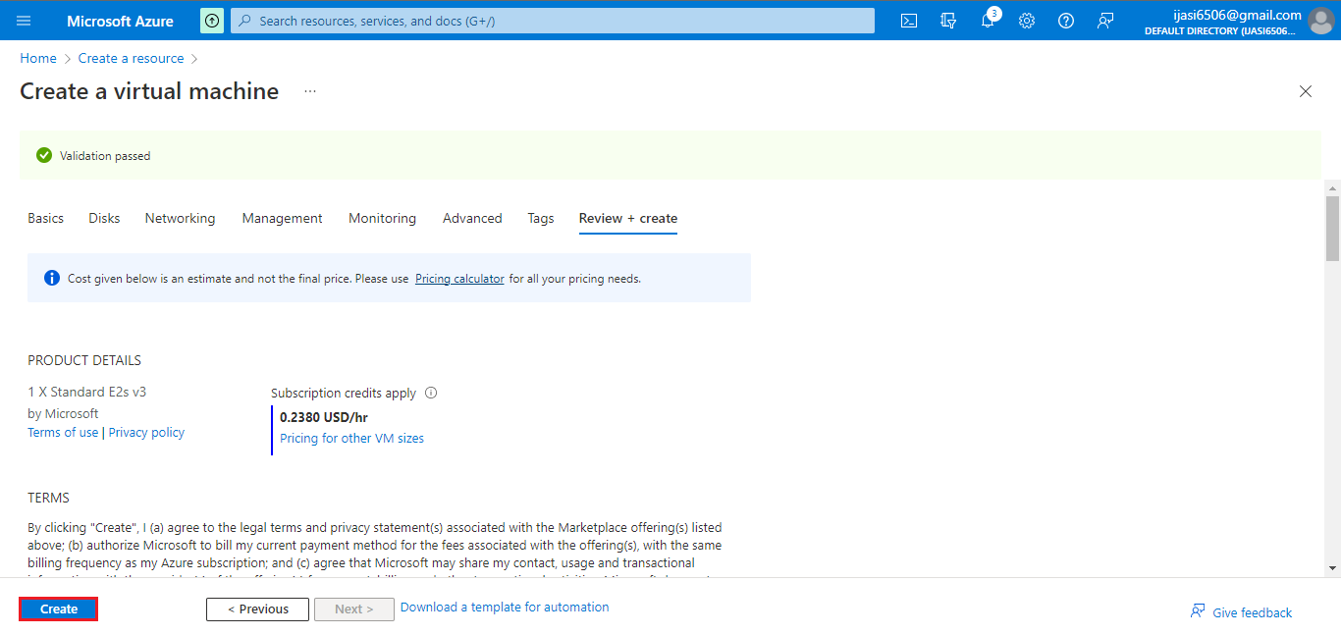Click the Subscription credits info icon
1341x635 pixels.
coord(431,393)
